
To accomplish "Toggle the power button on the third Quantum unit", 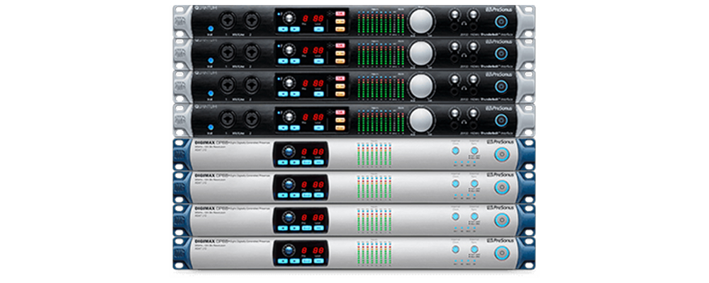I will tap(501, 86).
